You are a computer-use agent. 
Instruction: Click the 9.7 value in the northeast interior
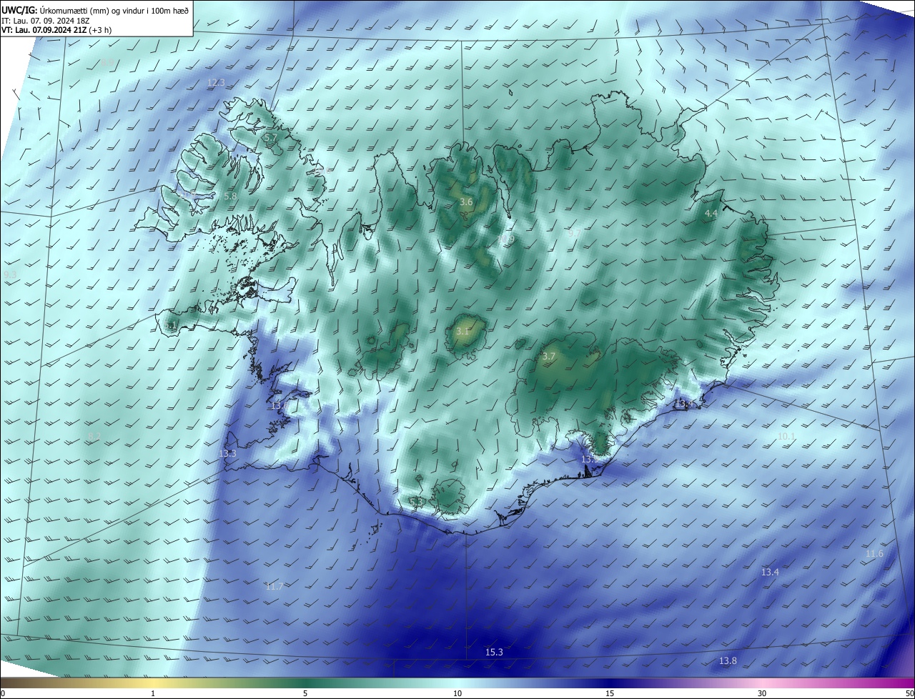pos(575,233)
